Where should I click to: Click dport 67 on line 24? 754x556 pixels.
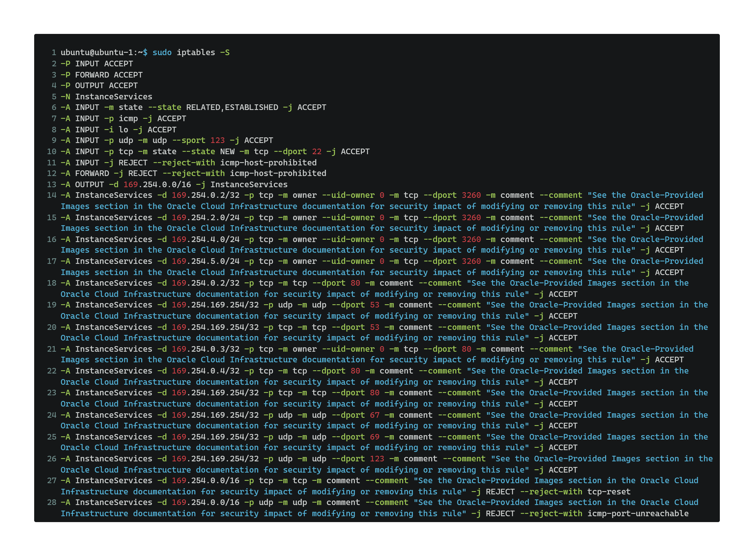point(374,415)
